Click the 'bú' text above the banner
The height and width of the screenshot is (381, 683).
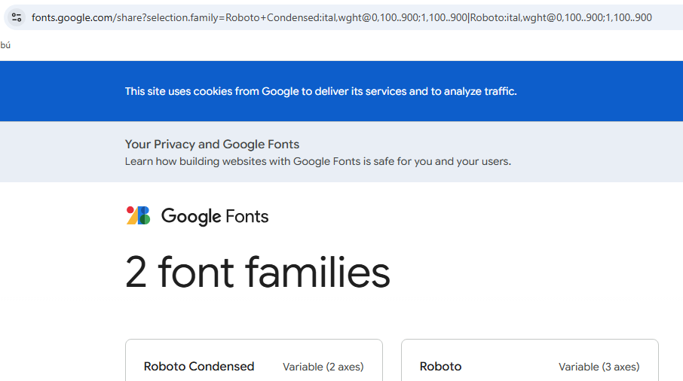pos(5,45)
